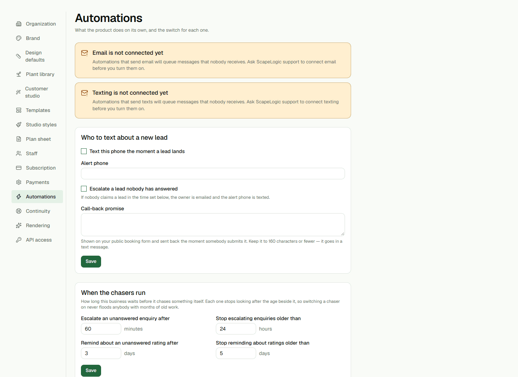The width and height of the screenshot is (518, 377).
Task: Click the Continuity lifebuoy icon
Action: 19,211
